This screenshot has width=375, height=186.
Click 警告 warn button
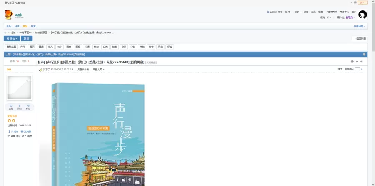pyautogui.click(x=151, y=47)
